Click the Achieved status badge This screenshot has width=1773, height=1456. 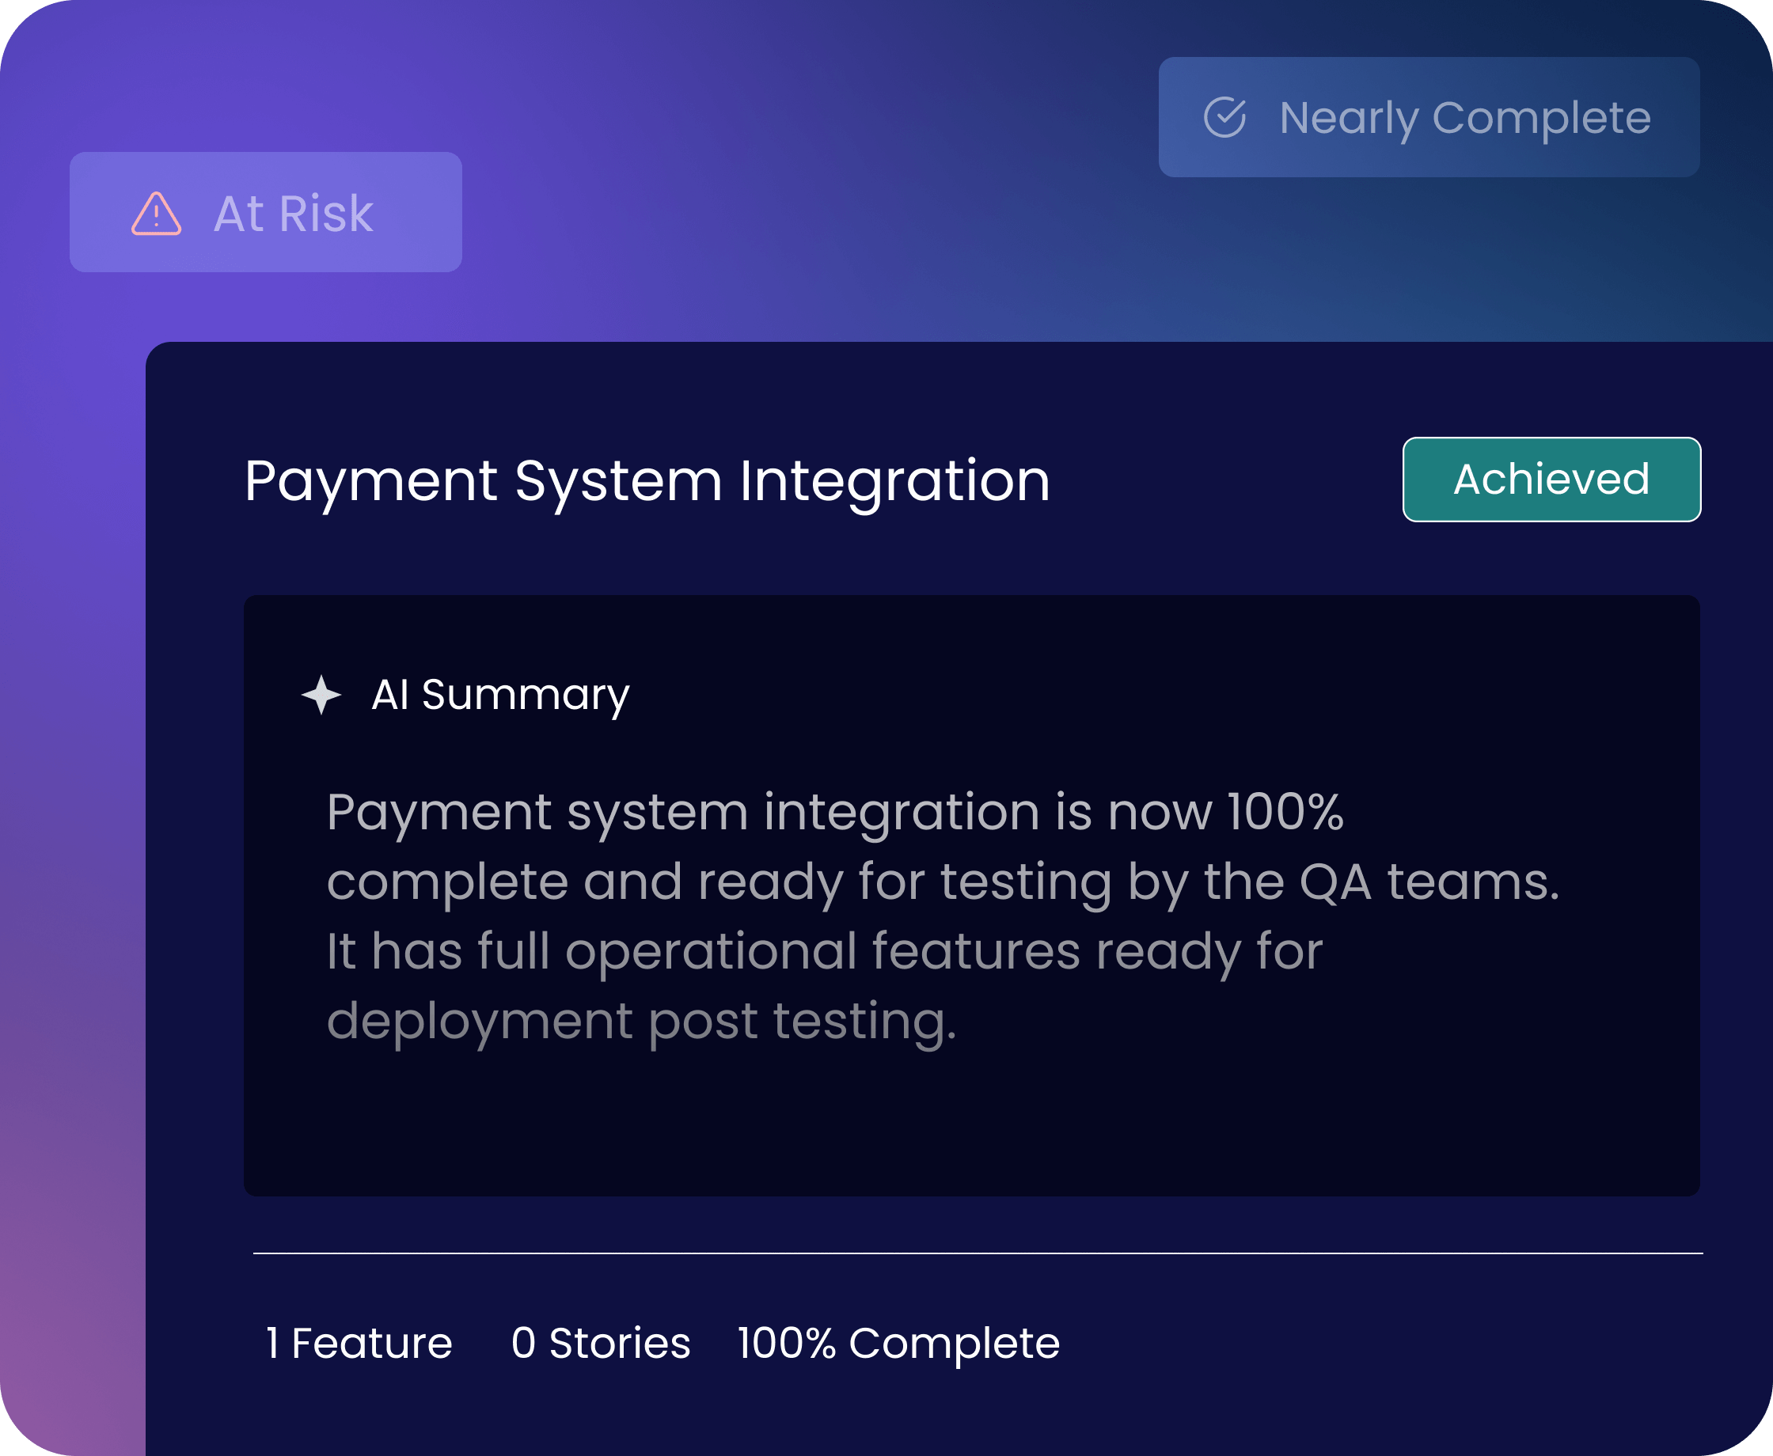click(1551, 480)
